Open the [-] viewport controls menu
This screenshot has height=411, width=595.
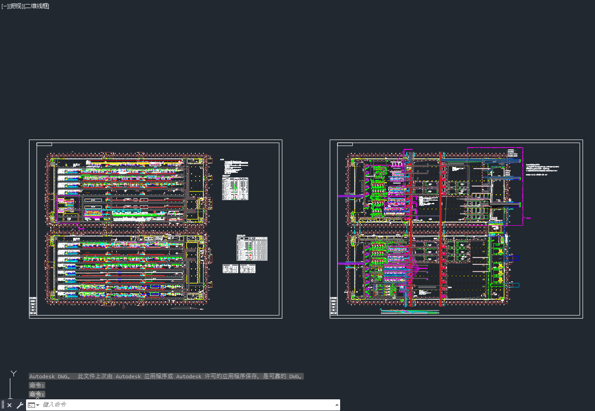[5, 6]
